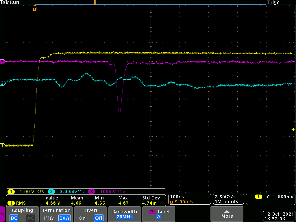
Task: Click the yellow trigger level arrow
Action: click(293, 129)
